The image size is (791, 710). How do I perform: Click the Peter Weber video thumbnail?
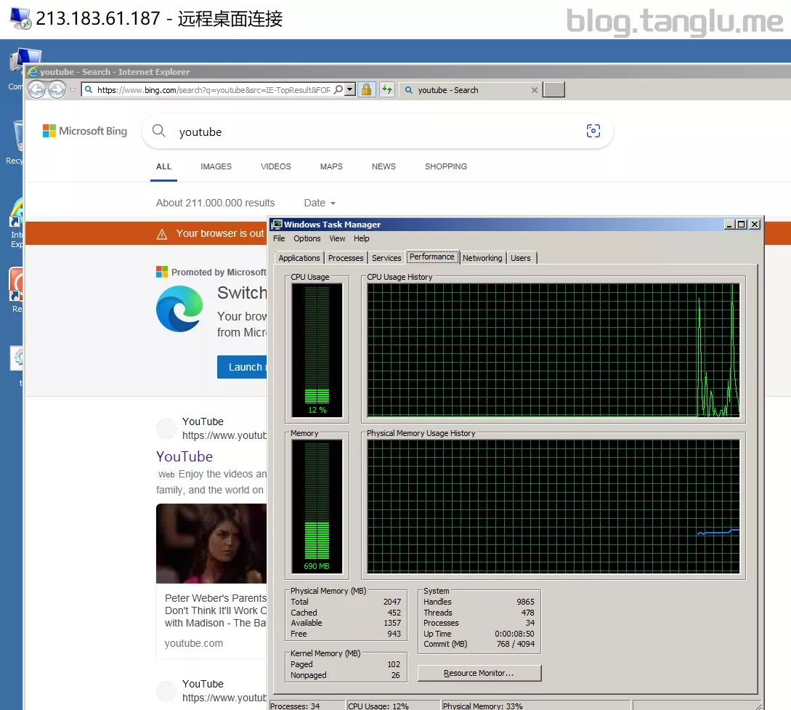[x=211, y=544]
